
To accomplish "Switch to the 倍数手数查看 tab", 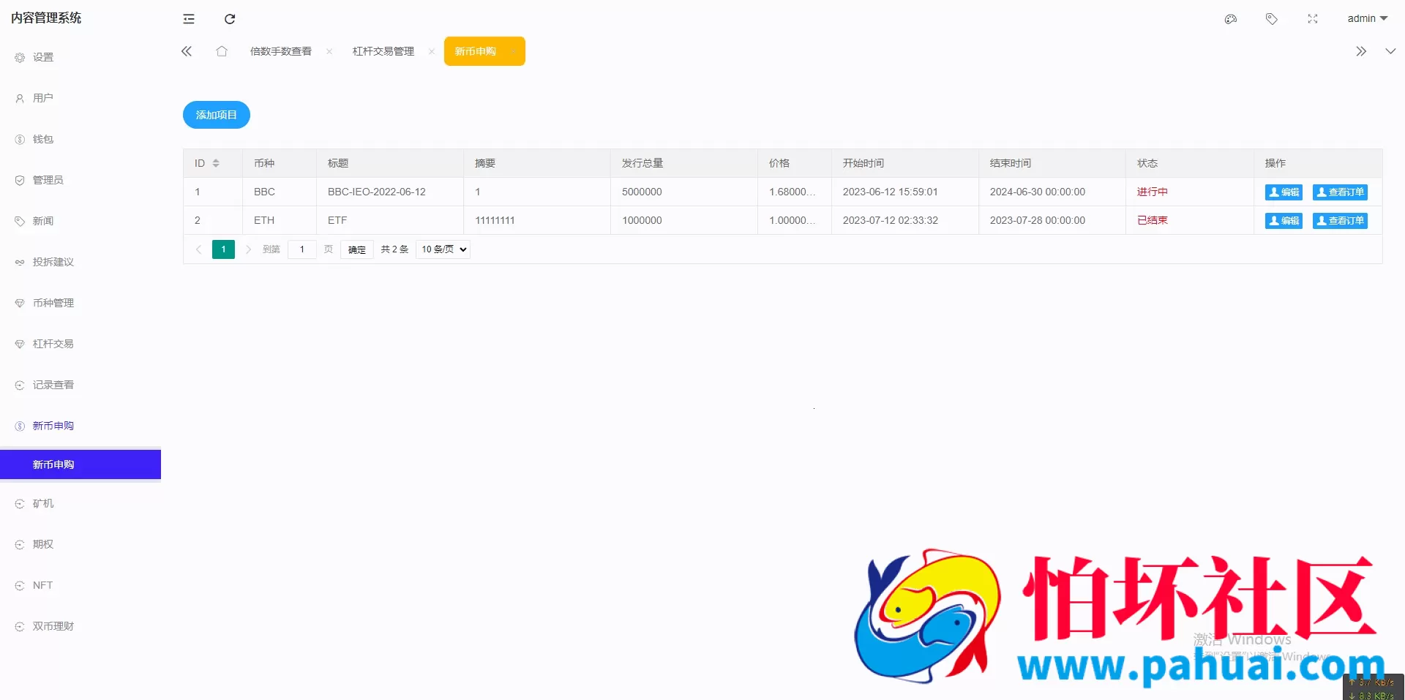I will [281, 51].
